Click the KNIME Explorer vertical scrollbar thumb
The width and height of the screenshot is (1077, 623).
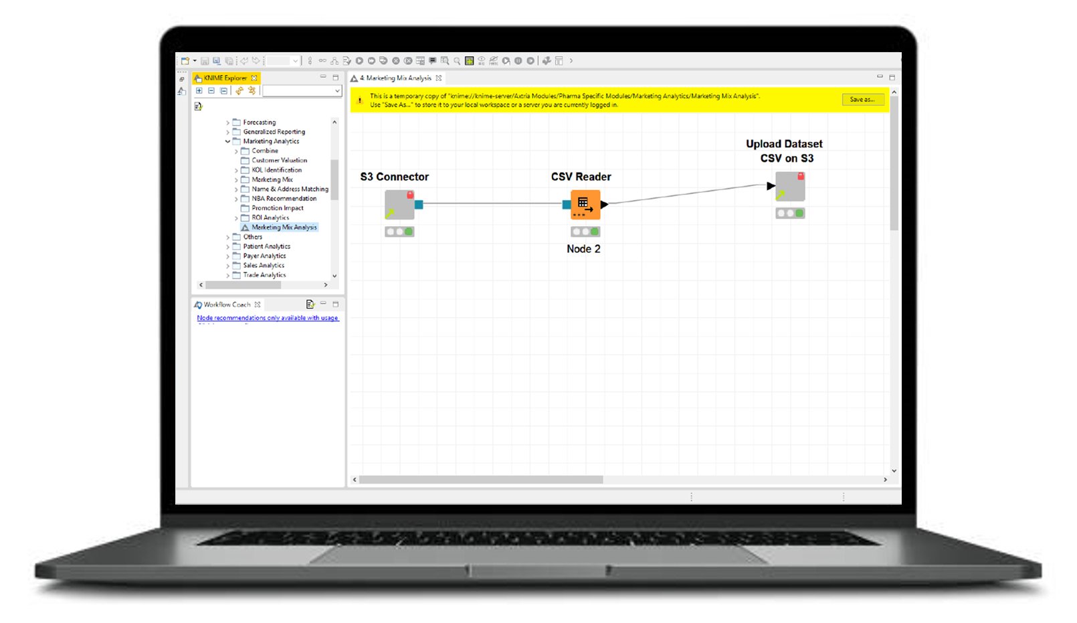pos(334,179)
